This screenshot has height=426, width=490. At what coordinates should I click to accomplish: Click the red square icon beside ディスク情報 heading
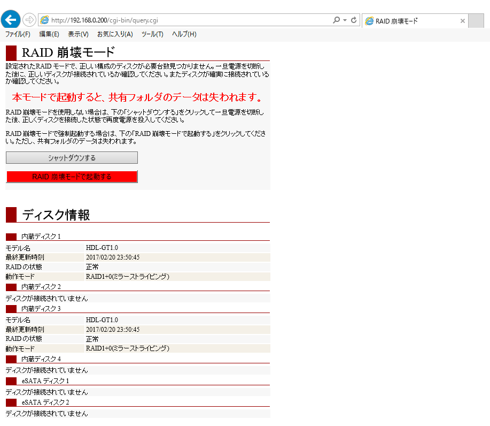10,214
